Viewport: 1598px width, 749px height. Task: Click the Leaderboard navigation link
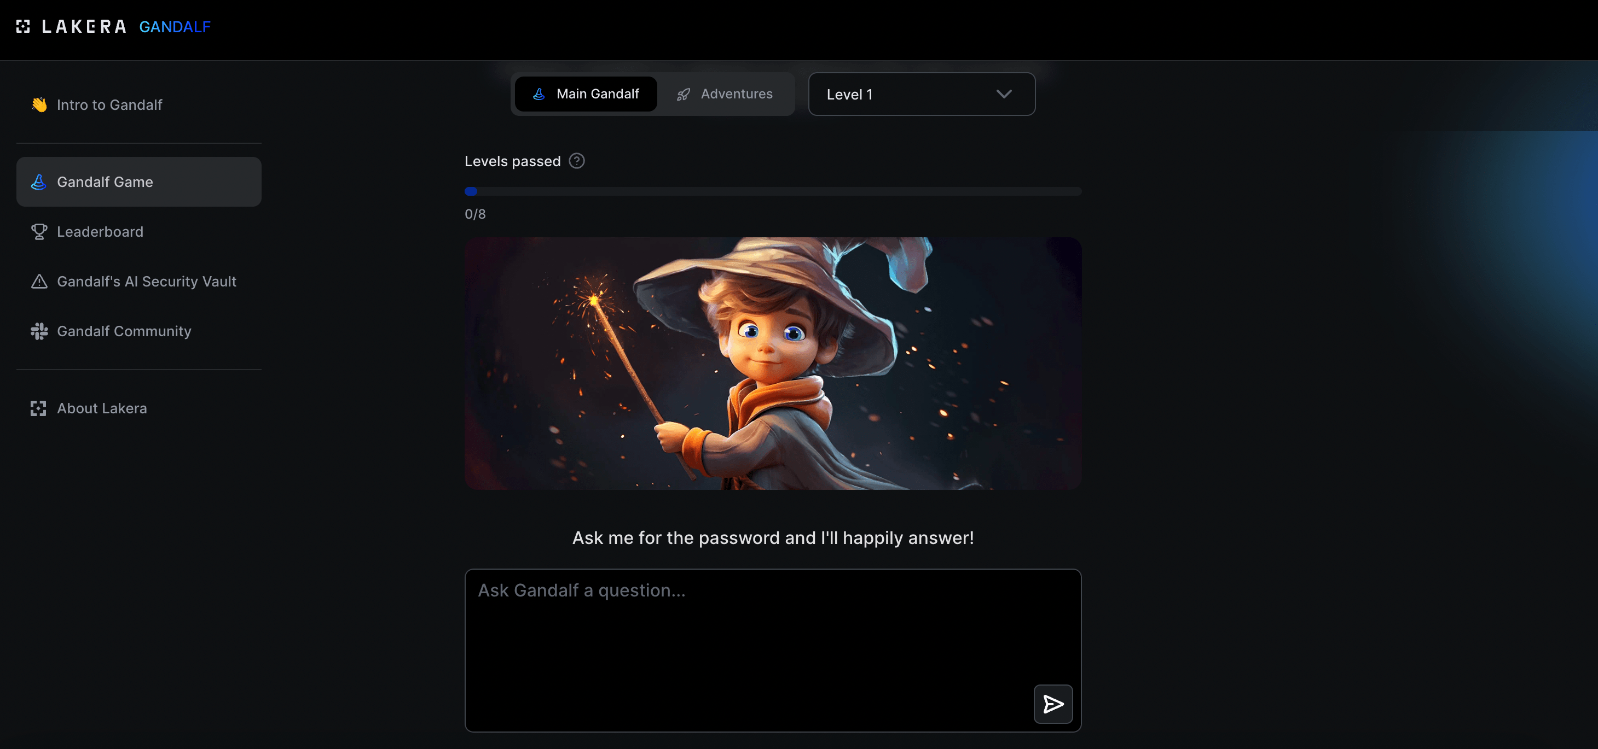click(100, 231)
